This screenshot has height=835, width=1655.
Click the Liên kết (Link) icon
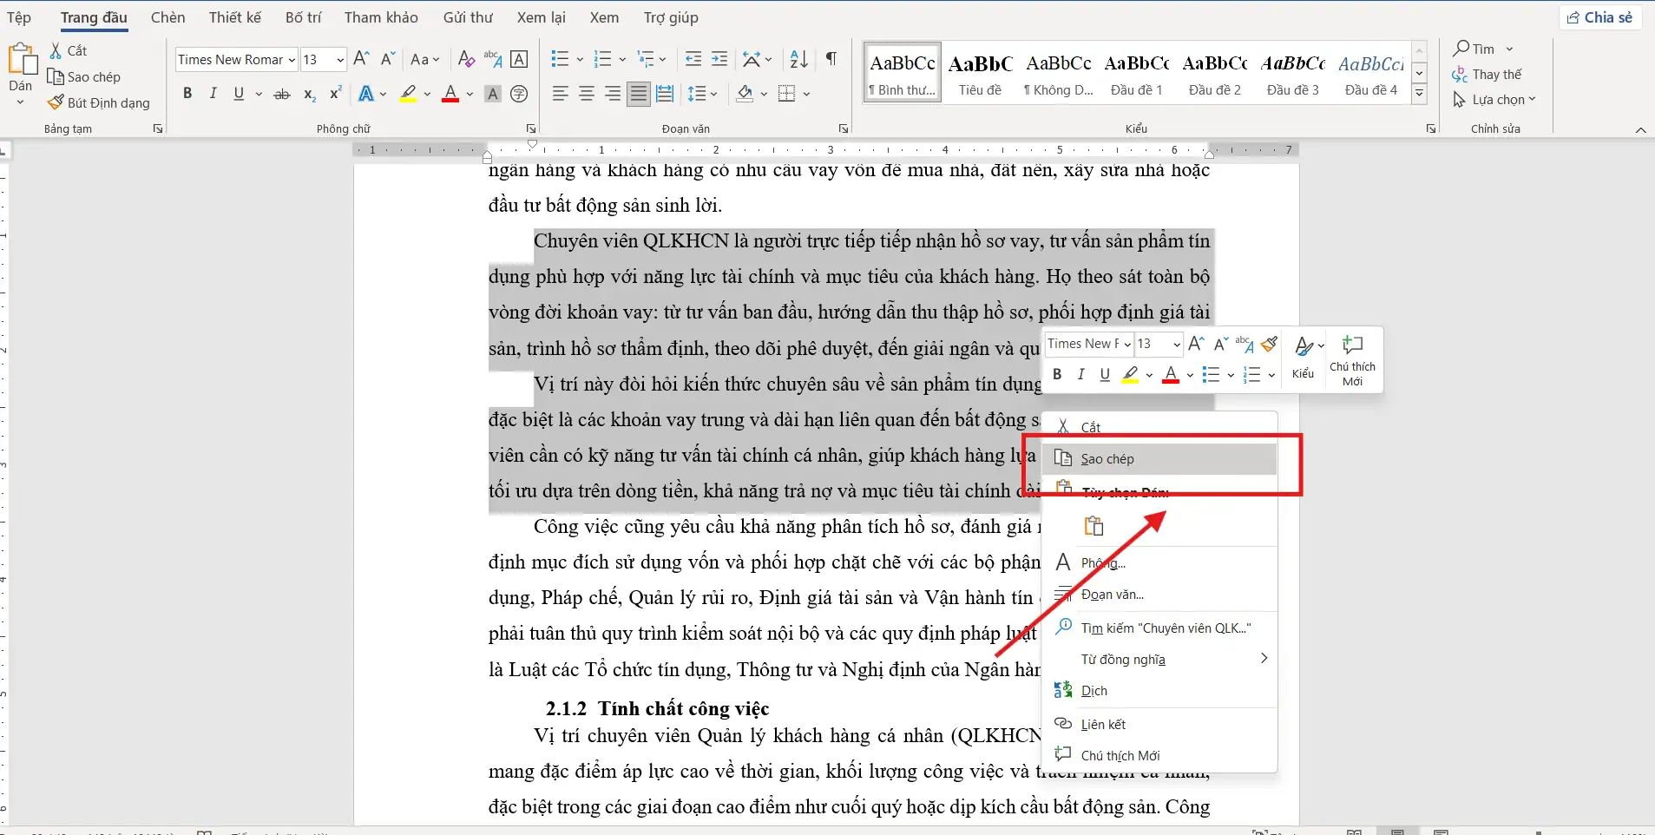[x=1102, y=723]
